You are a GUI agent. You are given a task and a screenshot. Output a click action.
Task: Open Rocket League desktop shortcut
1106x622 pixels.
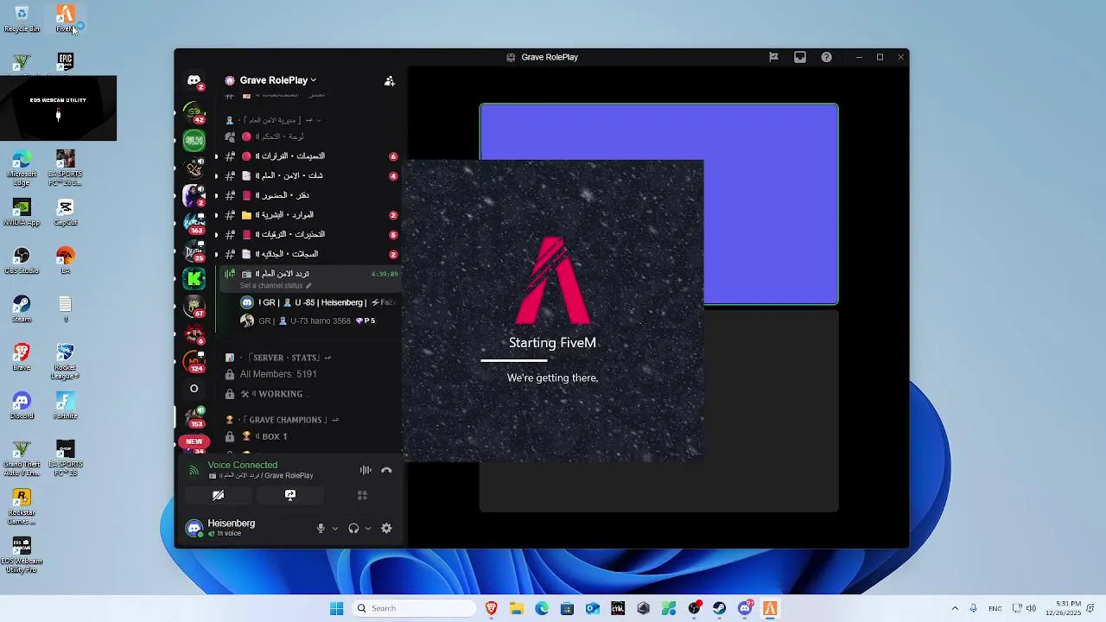point(65,361)
